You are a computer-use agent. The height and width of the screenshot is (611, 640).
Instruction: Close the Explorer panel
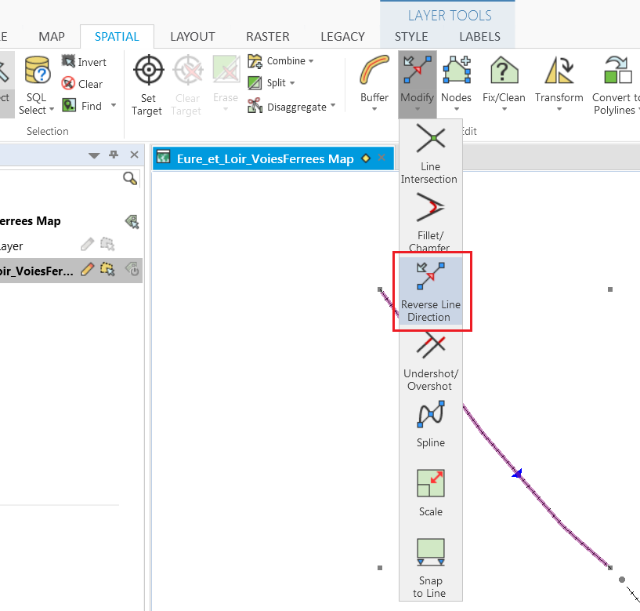134,155
